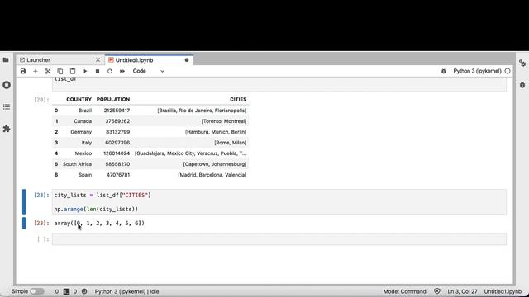Click the empty code cell input
Image resolution: width=529 pixels, height=297 pixels.
pos(279,239)
